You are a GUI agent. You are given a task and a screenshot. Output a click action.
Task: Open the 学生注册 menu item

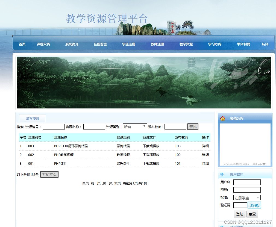[x=129, y=44]
